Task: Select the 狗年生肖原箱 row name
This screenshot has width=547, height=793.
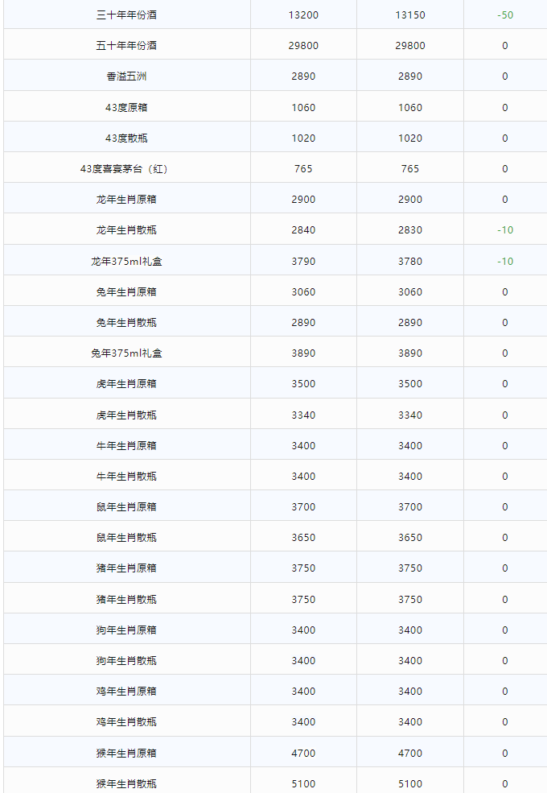Action: click(x=126, y=630)
